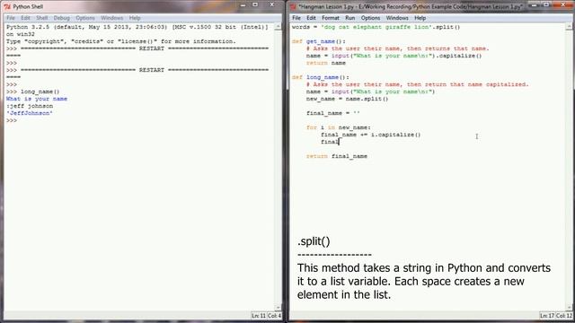Click 'def get_name():' line
575x323 pixels.
pos(319,41)
